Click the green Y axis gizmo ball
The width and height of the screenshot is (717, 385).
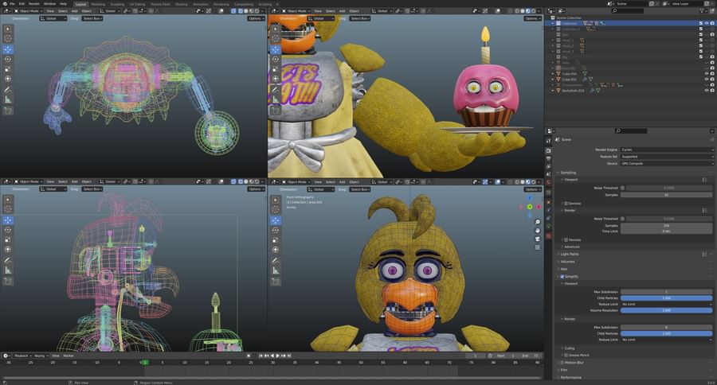pos(530,207)
